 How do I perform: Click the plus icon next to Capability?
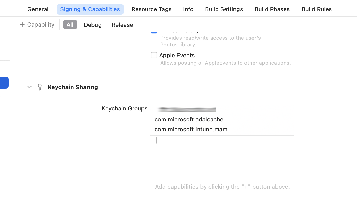click(x=22, y=24)
